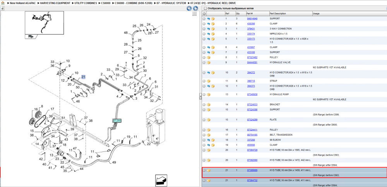Click package icon for CLAMP 433007
The width and height of the screenshot is (387, 187).
tap(213, 47)
